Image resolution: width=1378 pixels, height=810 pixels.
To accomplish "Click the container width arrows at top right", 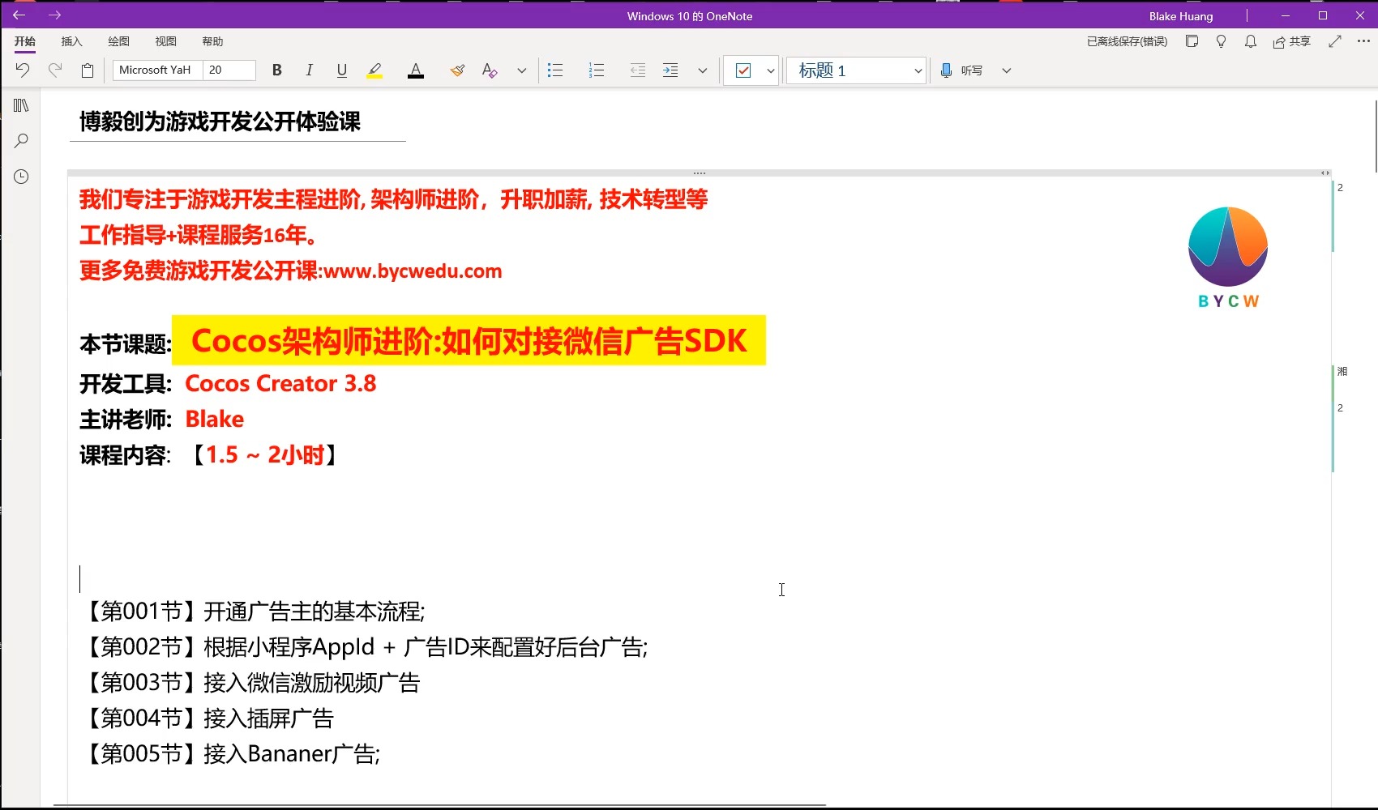I will click(1325, 173).
